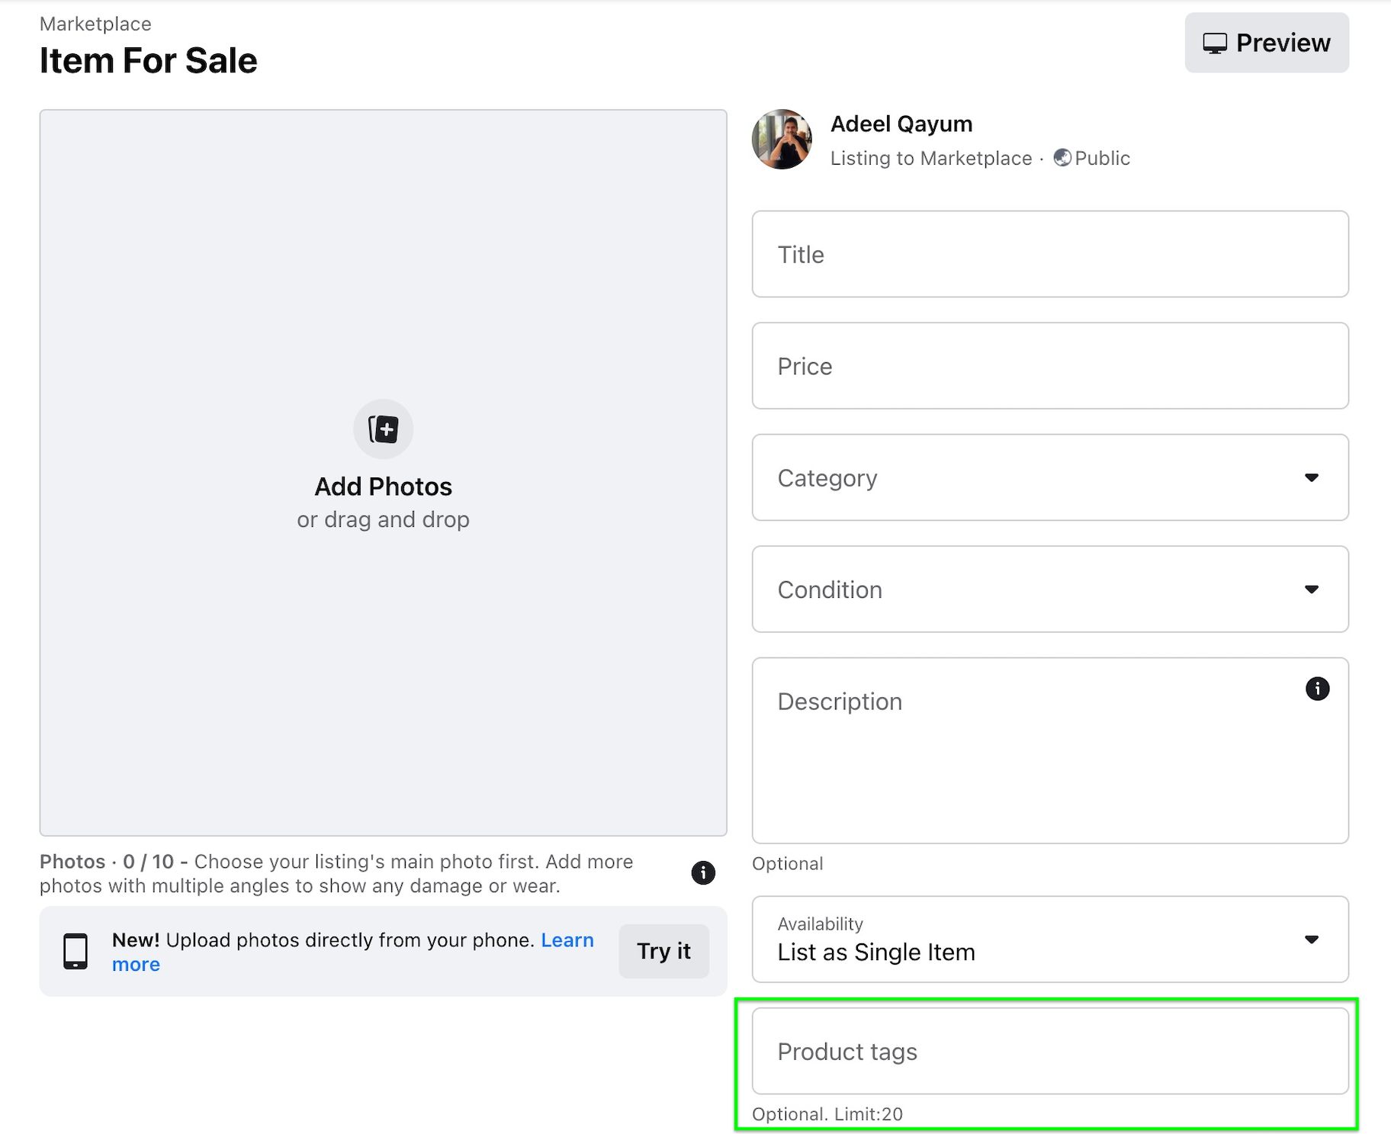Select the Product tags field

(1049, 1051)
